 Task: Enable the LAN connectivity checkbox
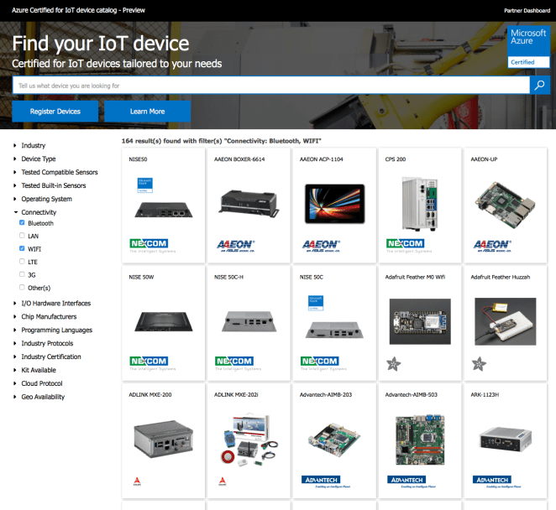22,237
